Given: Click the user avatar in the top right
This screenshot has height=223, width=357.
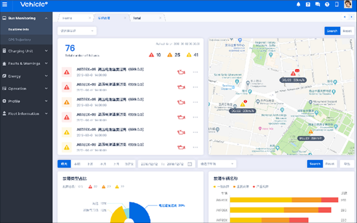Looking at the screenshot, I should [347, 4].
